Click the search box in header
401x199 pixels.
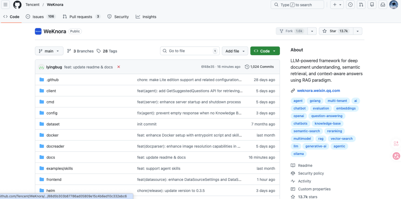point(297,4)
